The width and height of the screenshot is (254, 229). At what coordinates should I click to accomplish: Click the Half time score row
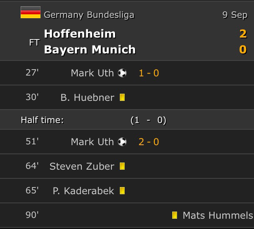(127, 120)
